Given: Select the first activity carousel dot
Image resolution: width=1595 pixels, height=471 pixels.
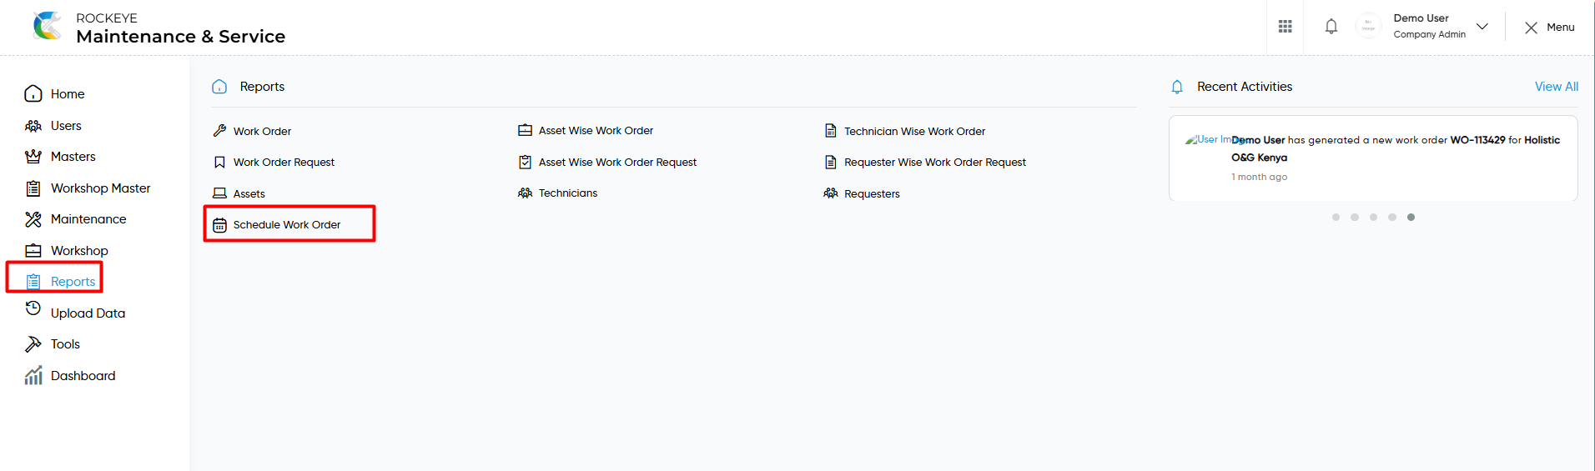Looking at the screenshot, I should pos(1336,218).
